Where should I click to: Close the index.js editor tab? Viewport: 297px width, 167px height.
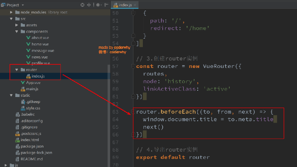click(135, 5)
